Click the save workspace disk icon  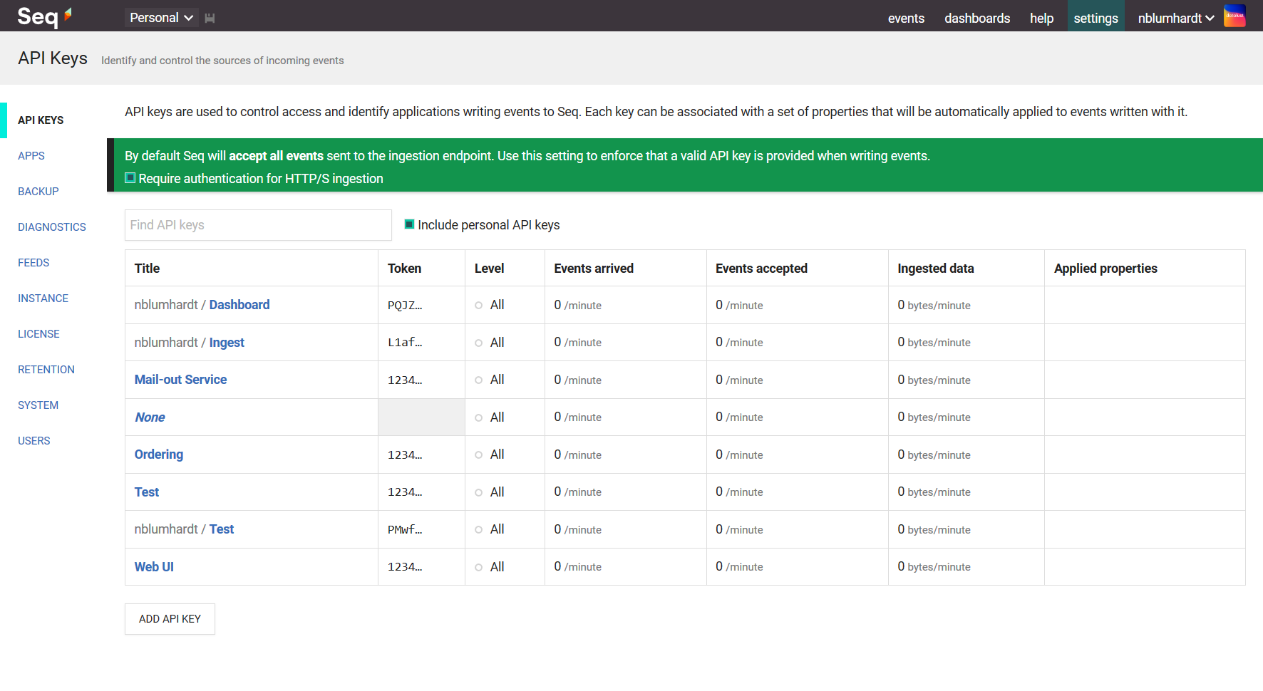tap(210, 17)
